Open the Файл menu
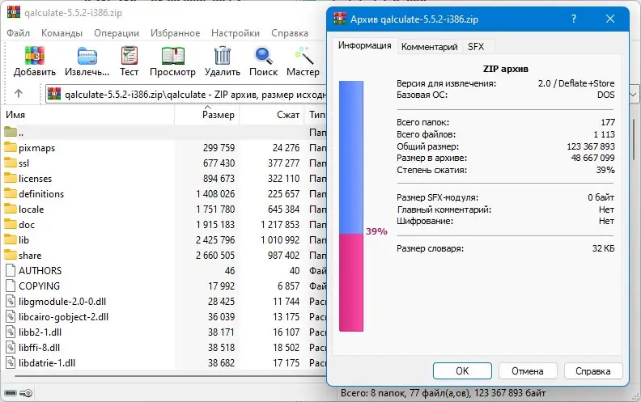 18,33
